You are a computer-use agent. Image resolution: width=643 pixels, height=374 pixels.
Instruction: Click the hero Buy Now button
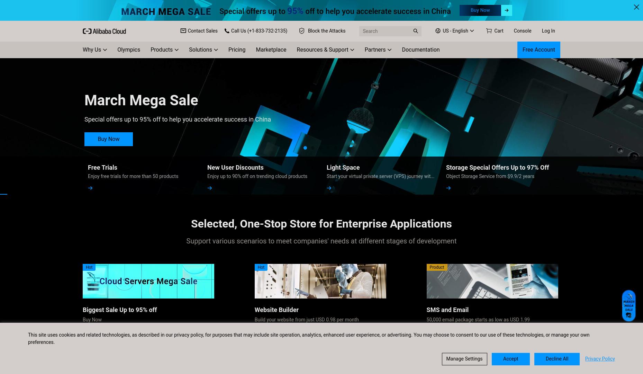click(x=109, y=139)
